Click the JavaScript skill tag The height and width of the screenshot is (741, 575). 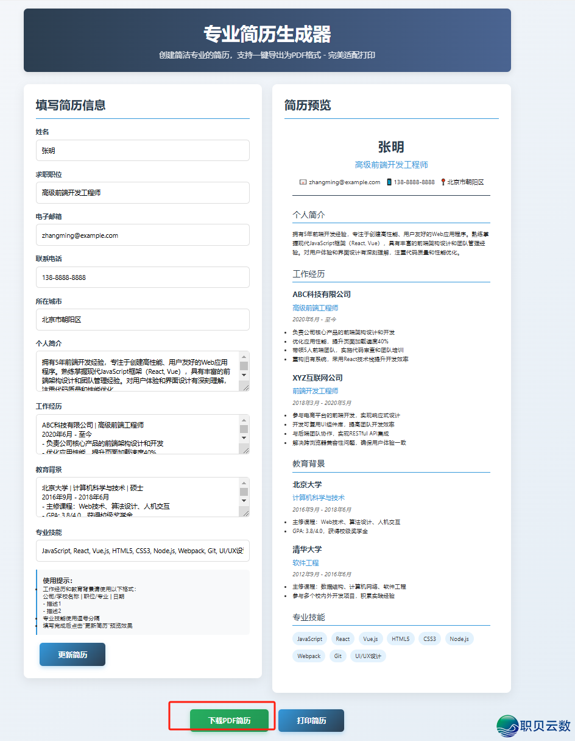[x=310, y=639]
